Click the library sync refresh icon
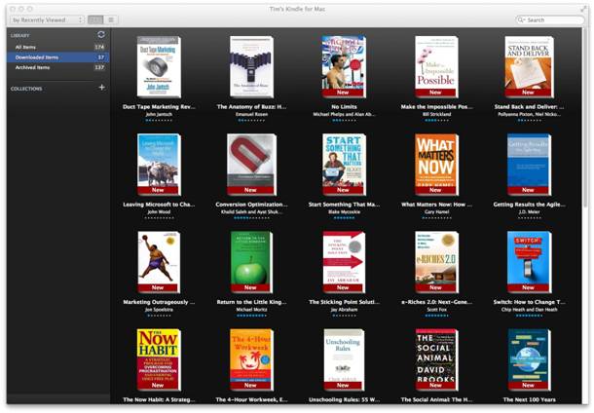 coord(100,35)
